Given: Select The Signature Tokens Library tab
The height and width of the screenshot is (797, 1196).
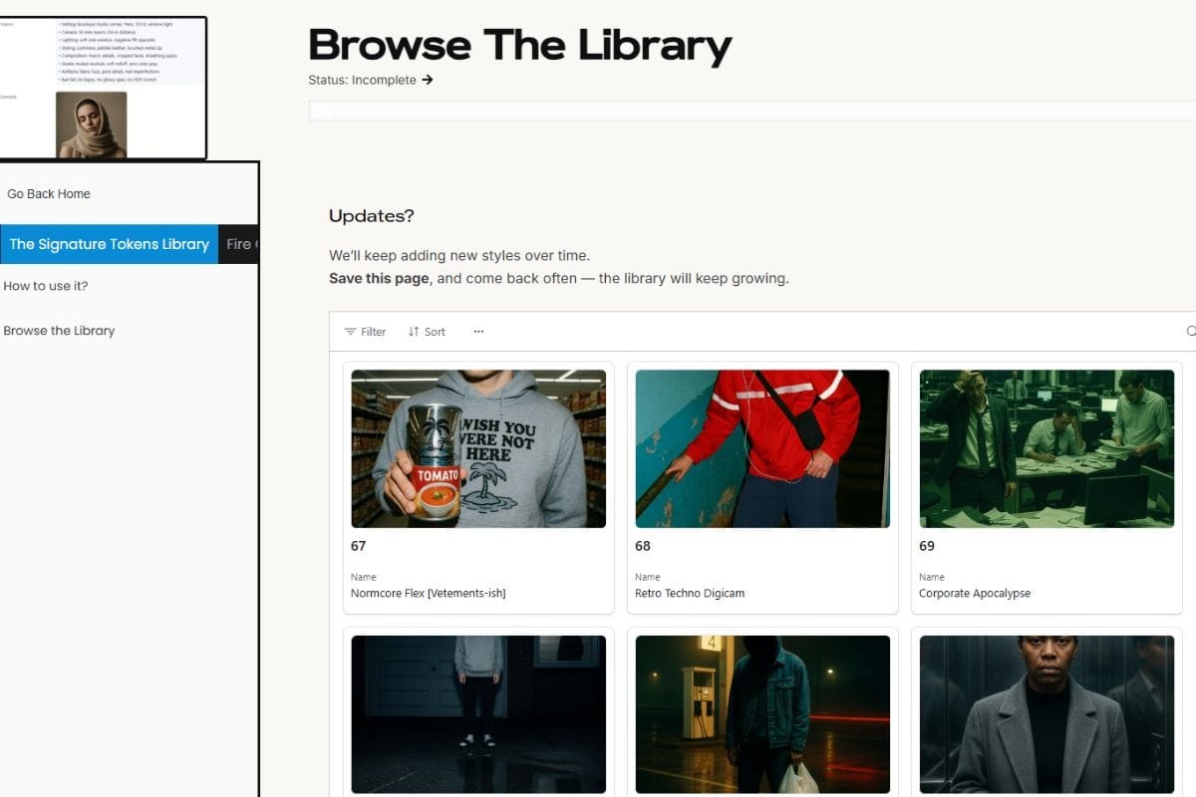Looking at the screenshot, I should [109, 244].
